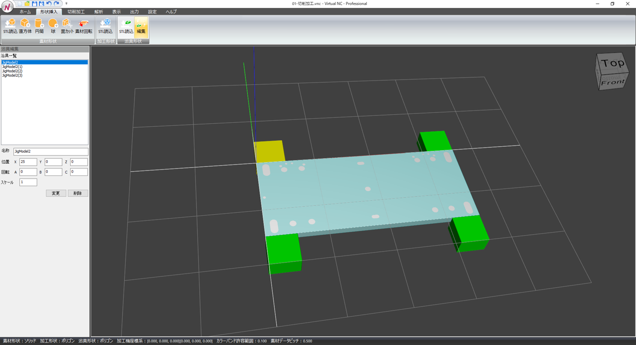Screen dimensions: 636x345
Task: Click STL読込 in the 治具形状 group
Action: [126, 26]
